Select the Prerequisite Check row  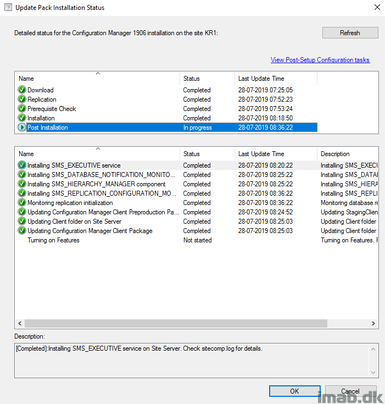click(168, 108)
